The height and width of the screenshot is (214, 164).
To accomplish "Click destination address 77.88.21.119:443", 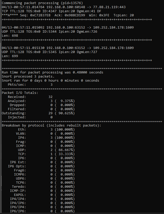I will point(109,7).
